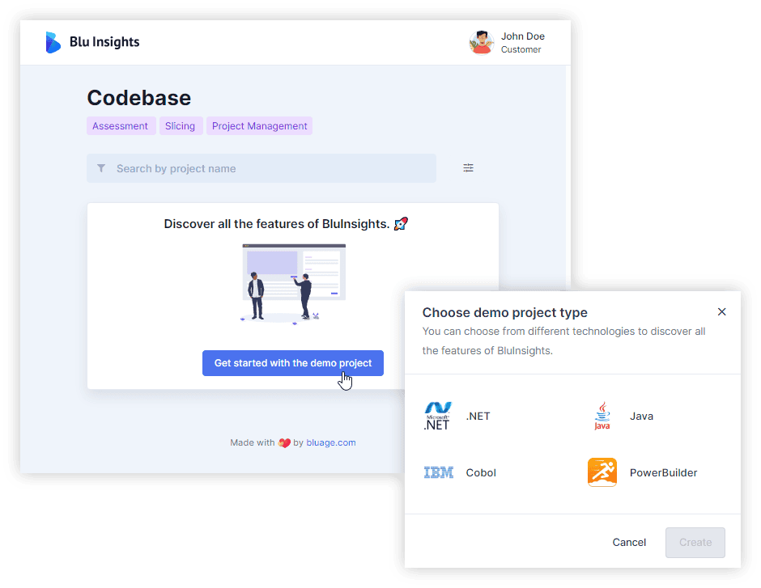The image size is (761, 588).
Task: Click the filter funnel icon in search
Action: 101,168
